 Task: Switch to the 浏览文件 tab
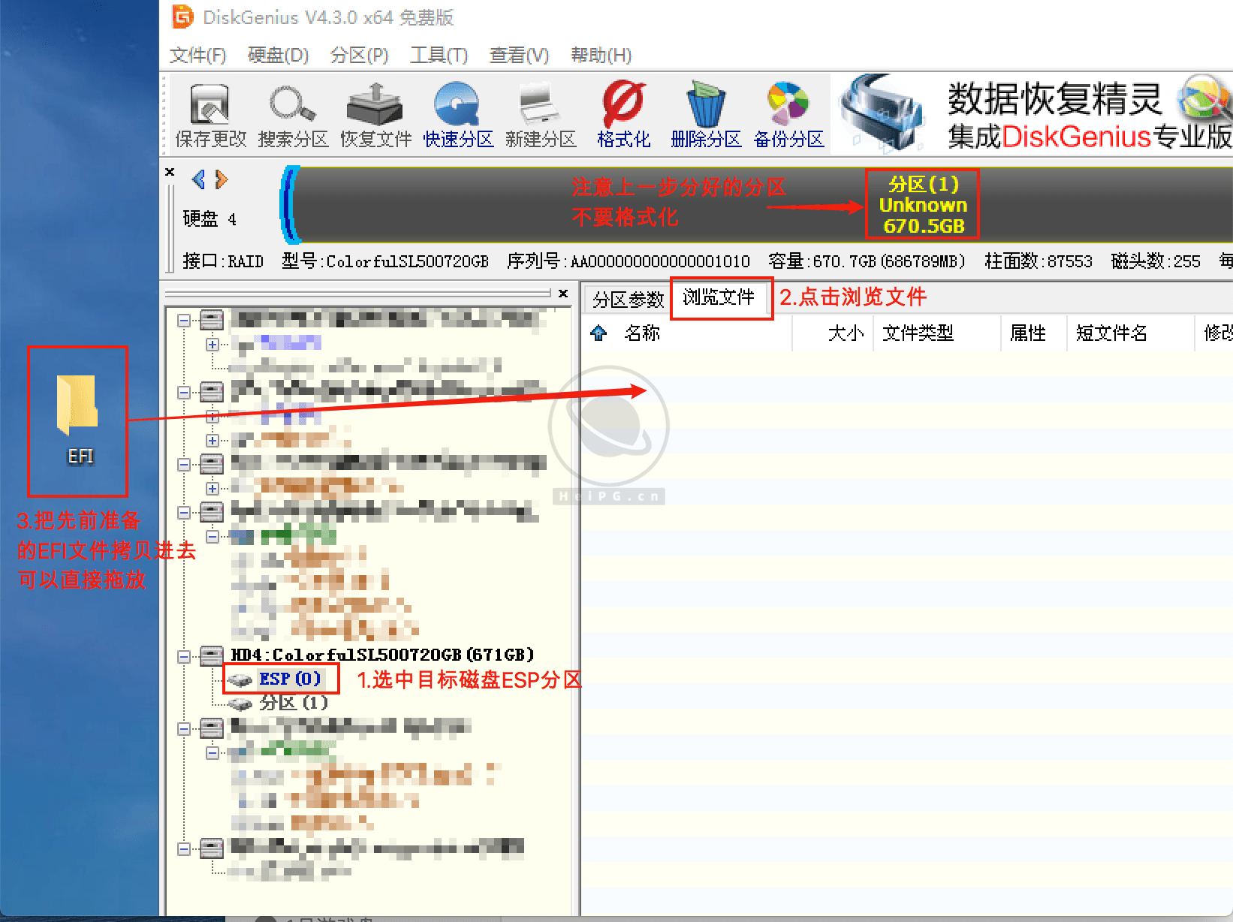[719, 297]
